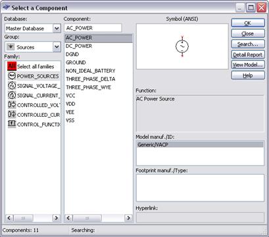Click the Detail Report button
The image size is (269, 237).
pos(248,54)
